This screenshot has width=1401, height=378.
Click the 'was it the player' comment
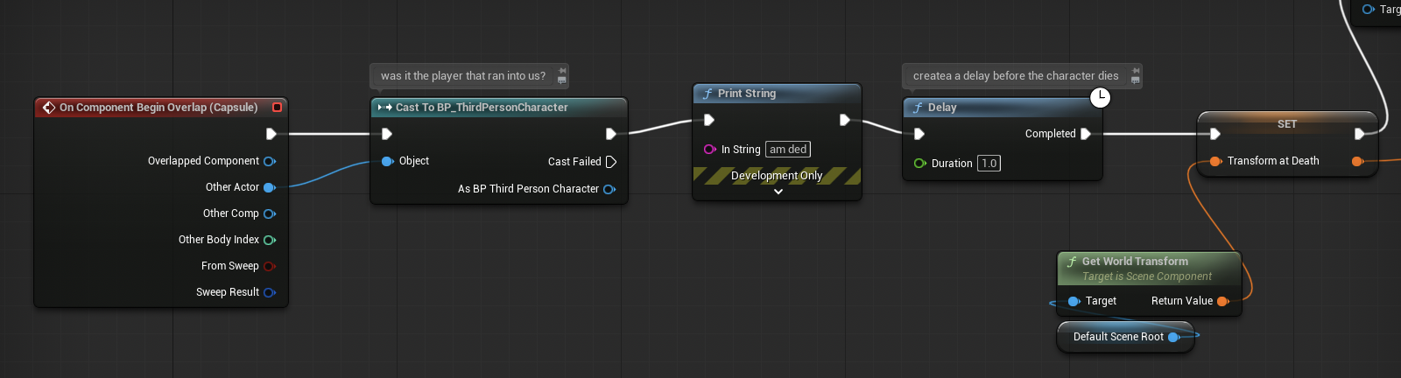[463, 76]
